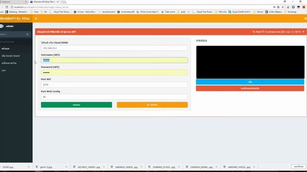Close the Facebook tab

(x=25, y=2)
